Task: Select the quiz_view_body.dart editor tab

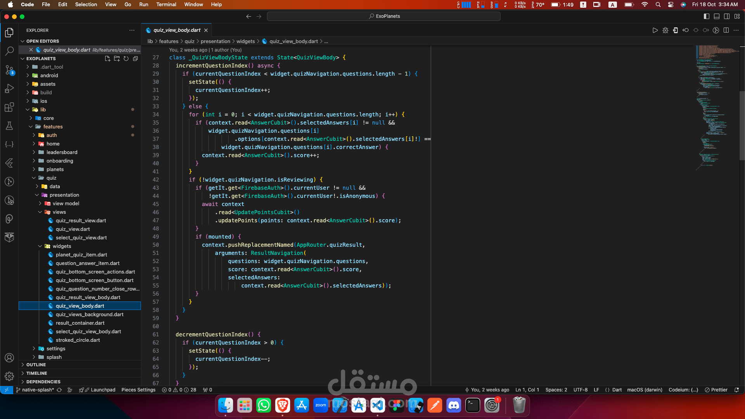Action: pyautogui.click(x=177, y=30)
